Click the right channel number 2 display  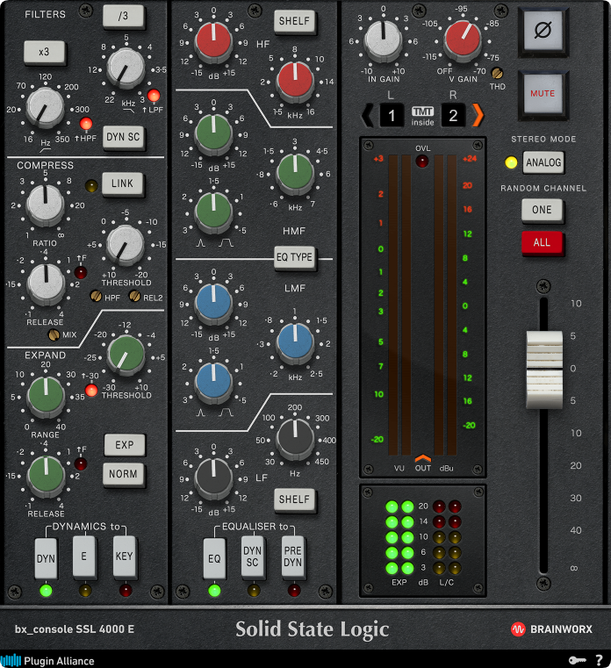click(453, 116)
